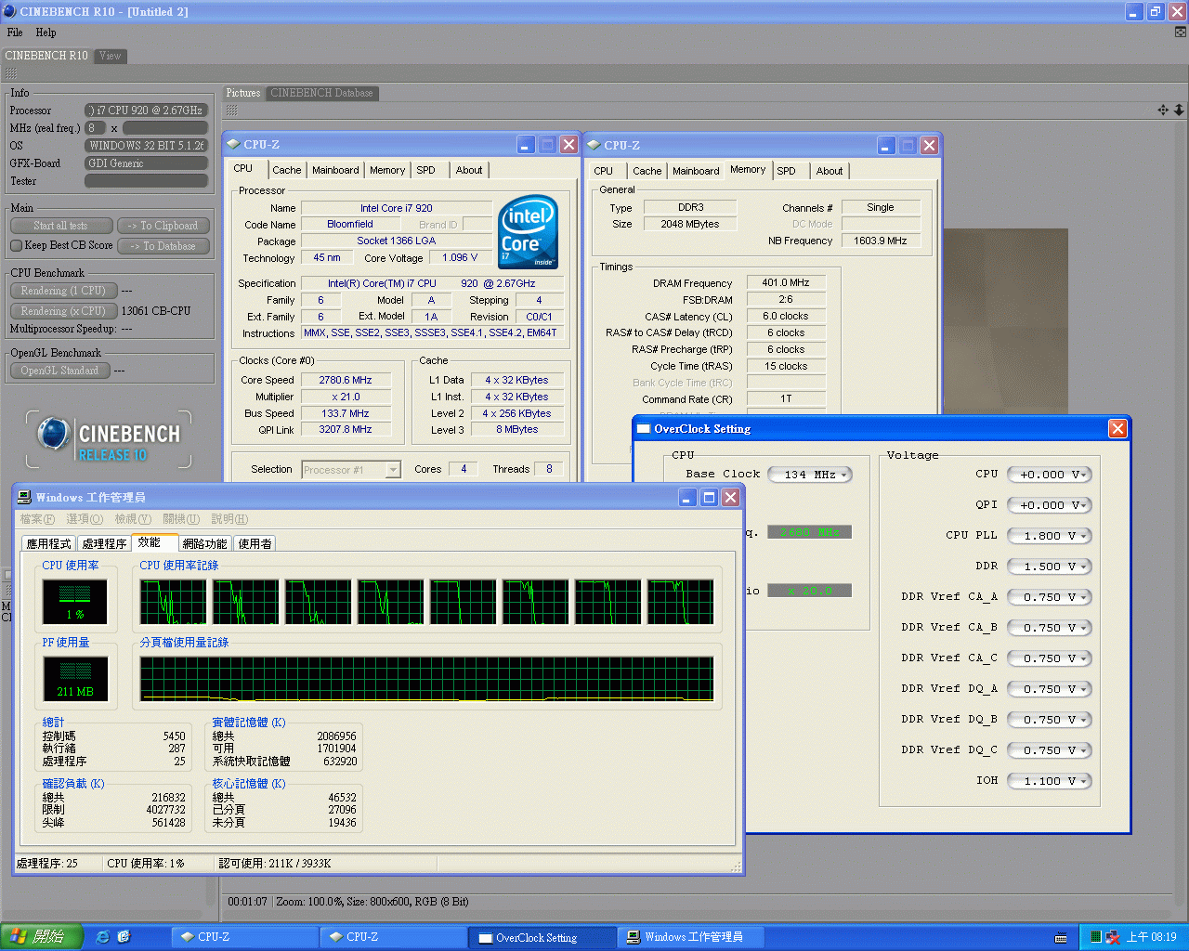The height and width of the screenshot is (951, 1189).
Task: Click the green Task Manager tray icon
Action: [1096, 937]
